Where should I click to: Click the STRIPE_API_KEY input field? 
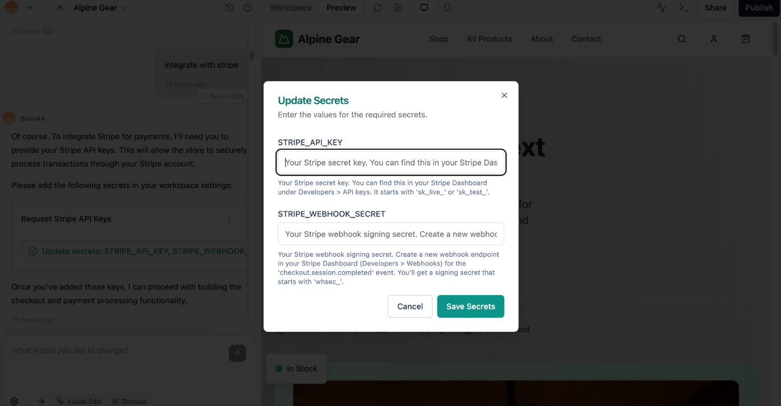391,163
